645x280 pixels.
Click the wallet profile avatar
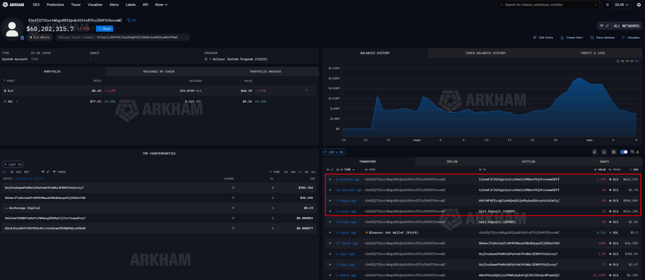click(12, 29)
